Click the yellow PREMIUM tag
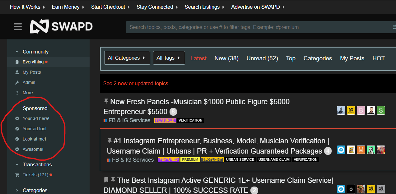This screenshot has height=194, width=396. [x=190, y=159]
